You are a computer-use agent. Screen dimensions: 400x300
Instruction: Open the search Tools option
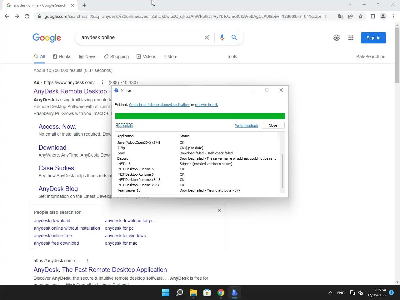pyautogui.click(x=232, y=57)
